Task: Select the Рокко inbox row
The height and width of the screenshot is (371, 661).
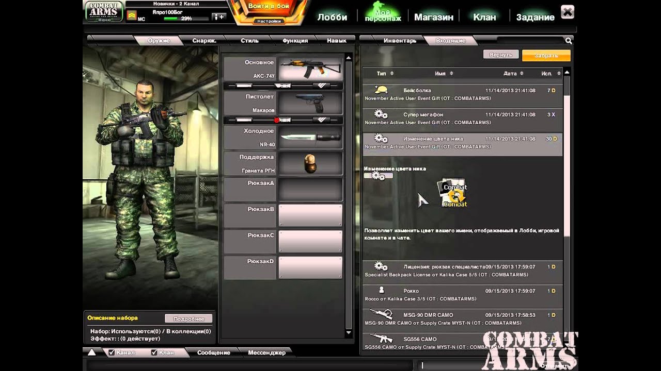Action: [463, 294]
